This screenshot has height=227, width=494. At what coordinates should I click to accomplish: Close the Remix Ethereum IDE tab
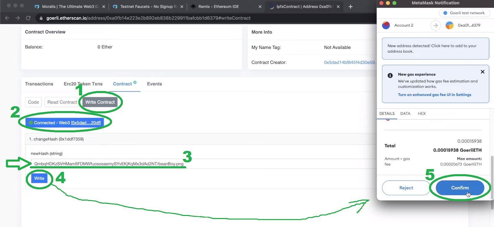point(260,6)
